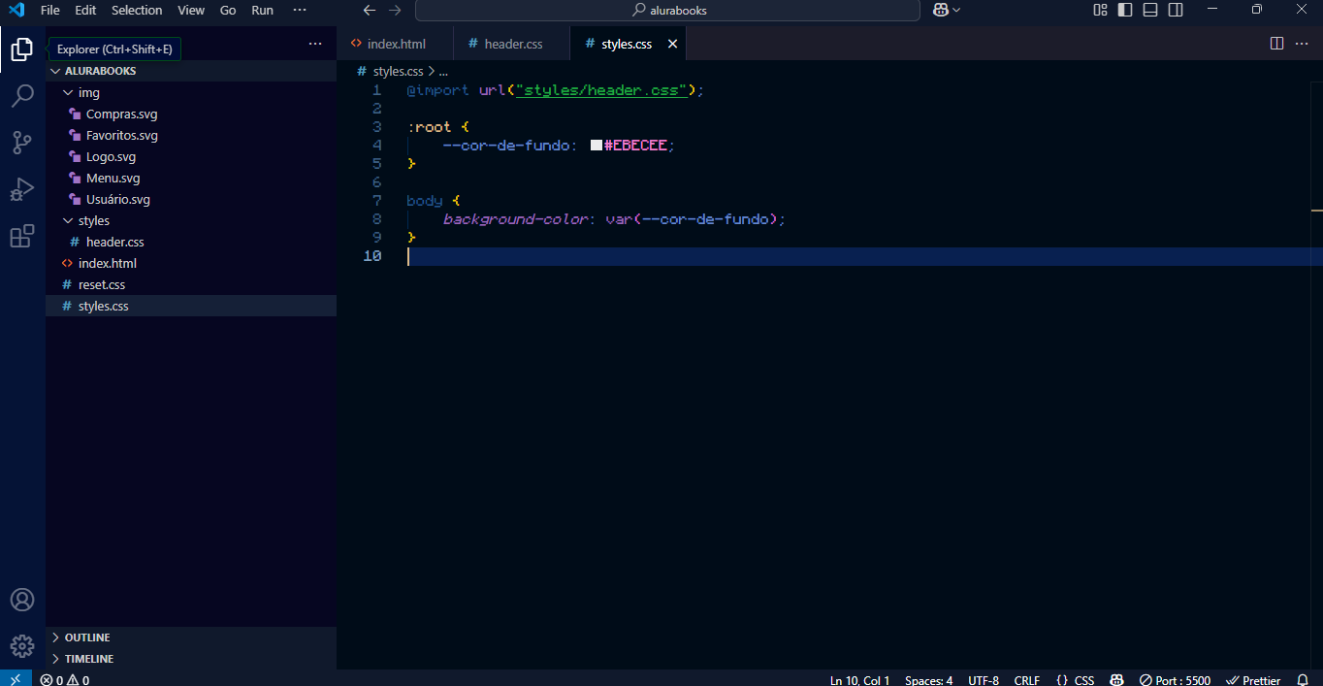The image size is (1323, 686).
Task: Open the File menu
Action: (50, 10)
